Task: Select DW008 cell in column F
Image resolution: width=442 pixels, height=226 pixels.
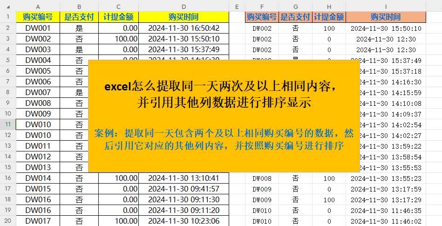Action: 262,178
